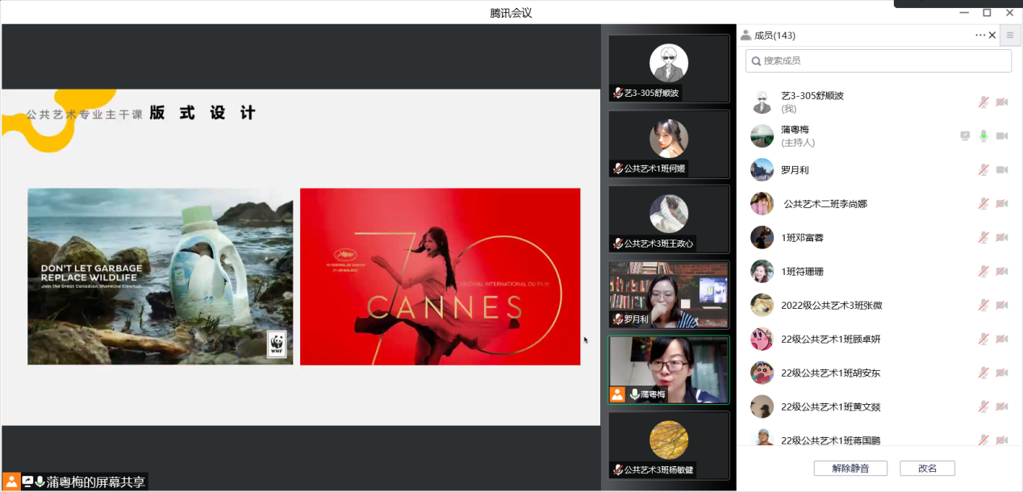Select 公共艺术3班杨敏健 video thumbnail
Viewport: 1023px width, 492px height.
[669, 445]
